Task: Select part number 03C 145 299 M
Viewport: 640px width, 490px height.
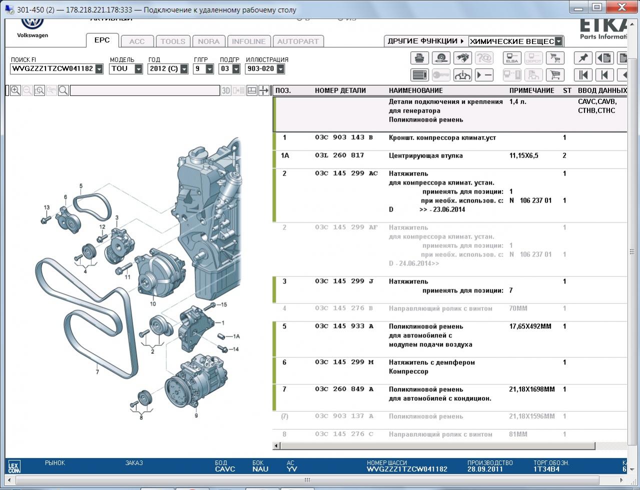Action: pos(344,362)
